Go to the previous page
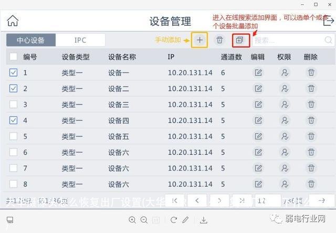Viewport: 336px width, 233px height. (x=197, y=200)
